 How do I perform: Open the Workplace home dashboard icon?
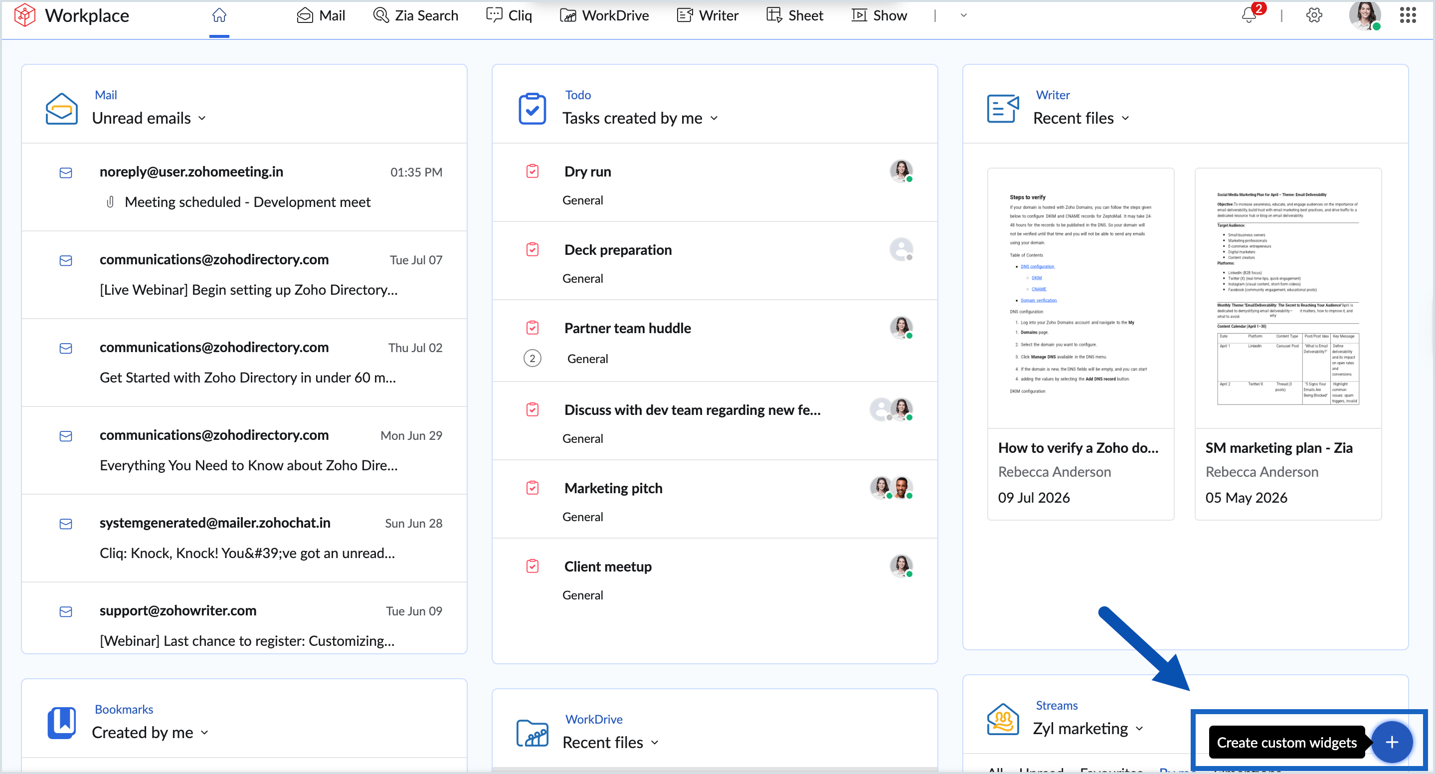pos(219,15)
